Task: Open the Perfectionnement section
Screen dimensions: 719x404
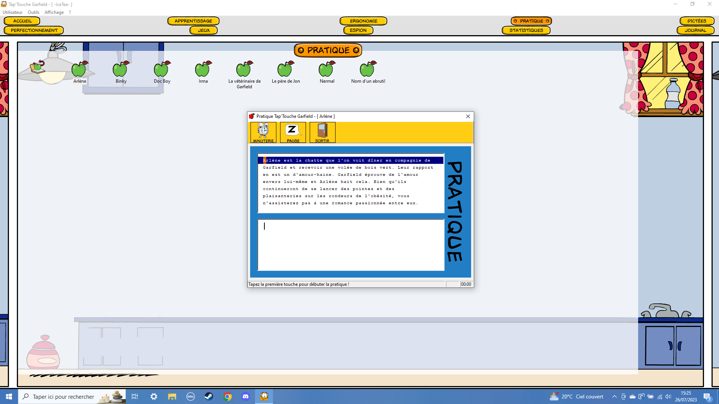Action: [x=34, y=30]
